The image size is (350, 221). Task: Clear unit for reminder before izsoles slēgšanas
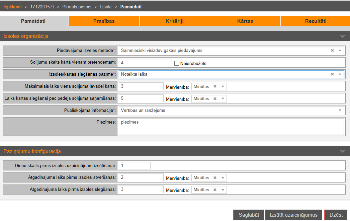[x=215, y=190]
